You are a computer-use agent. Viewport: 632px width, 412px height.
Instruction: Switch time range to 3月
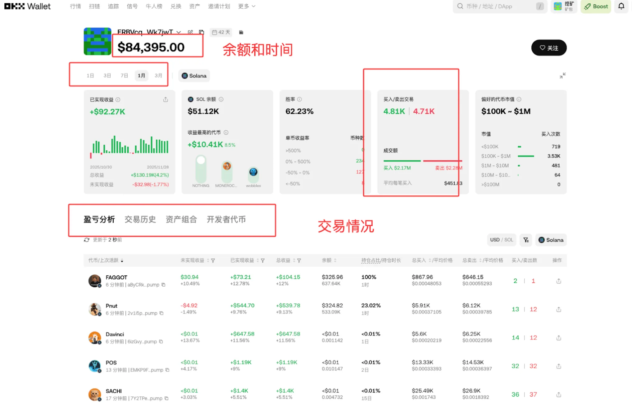[x=158, y=76]
